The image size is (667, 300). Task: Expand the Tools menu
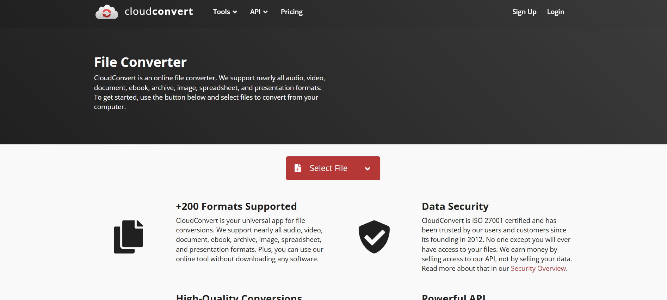pos(225,12)
